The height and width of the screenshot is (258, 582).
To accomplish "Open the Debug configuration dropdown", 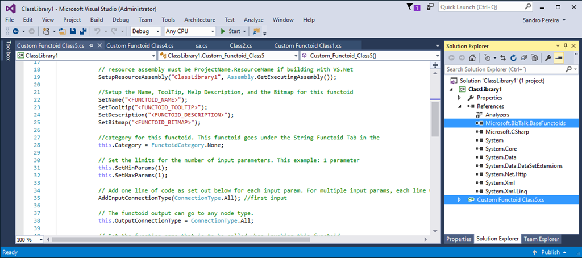I will point(145,31).
